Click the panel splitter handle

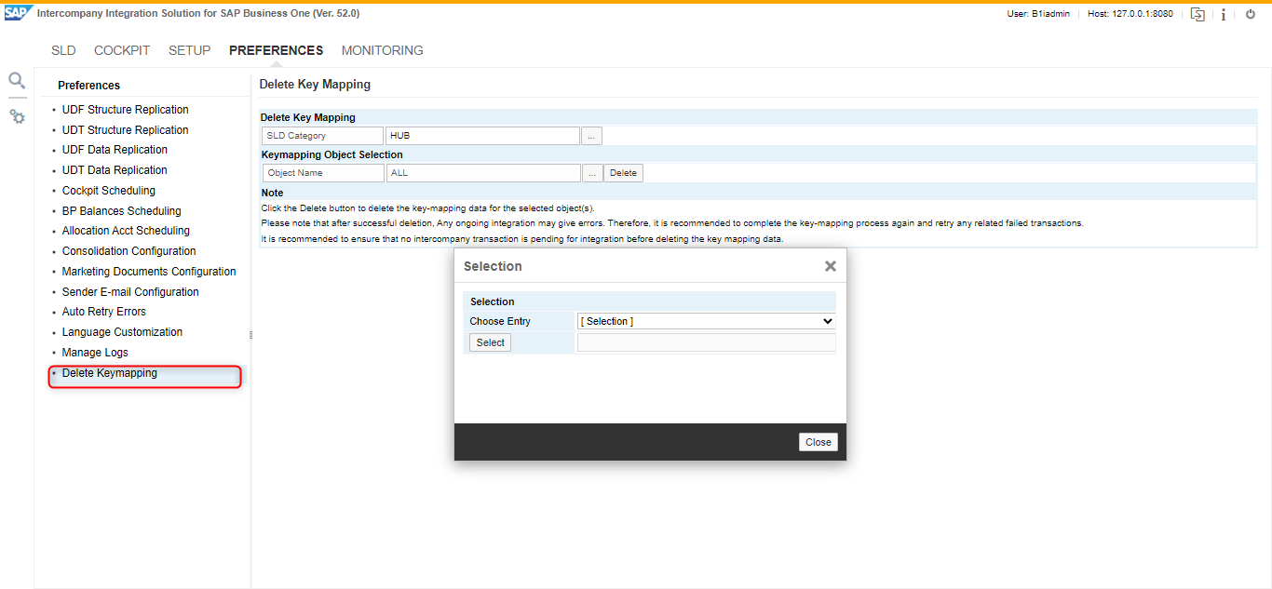[250, 334]
